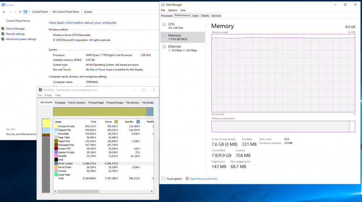Screen dimensions: 362x202
Task: Click the Up arrow in System window
Action: pos(20,12)
